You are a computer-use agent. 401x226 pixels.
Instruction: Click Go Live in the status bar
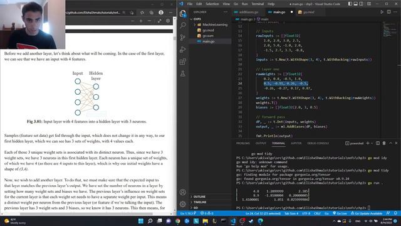[340, 213]
